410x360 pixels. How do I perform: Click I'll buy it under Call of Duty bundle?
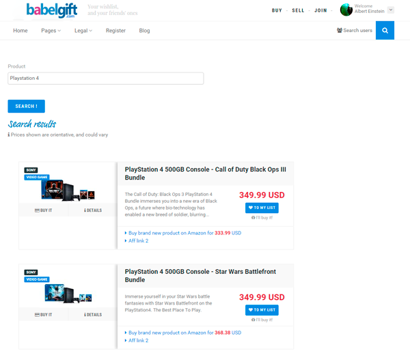[262, 217]
